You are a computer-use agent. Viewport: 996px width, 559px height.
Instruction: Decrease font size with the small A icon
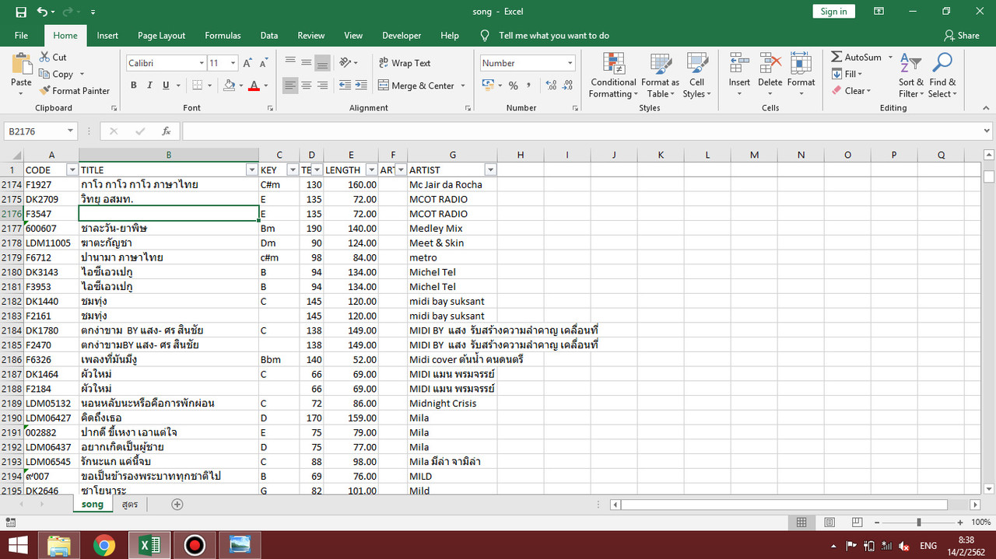point(265,63)
